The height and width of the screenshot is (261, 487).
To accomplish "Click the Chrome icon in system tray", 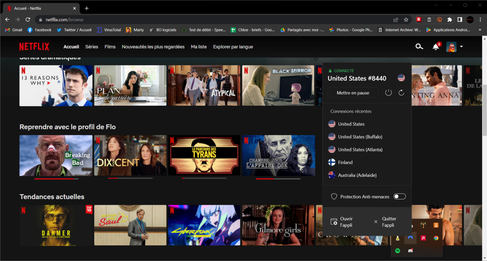I will [436, 238].
